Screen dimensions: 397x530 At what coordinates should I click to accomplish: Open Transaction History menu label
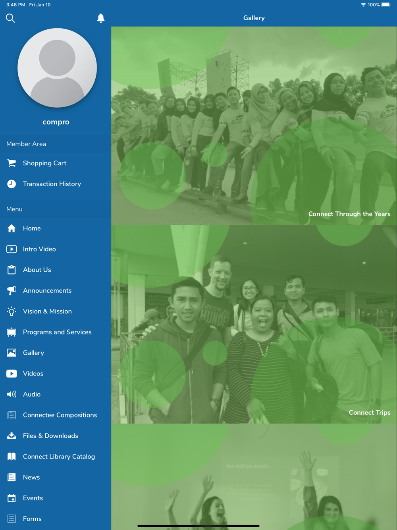[52, 184]
